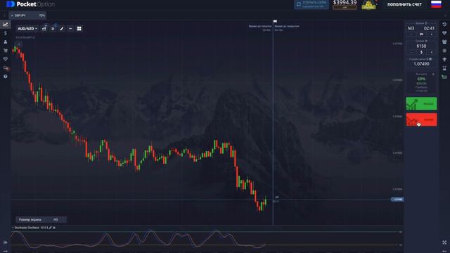Screen dimensions: 450x253
Task: Increase trade time with plus stepper
Action: coord(431,34)
